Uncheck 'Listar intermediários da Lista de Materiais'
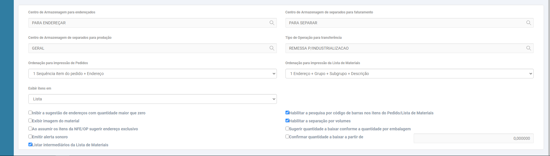 click(30, 145)
